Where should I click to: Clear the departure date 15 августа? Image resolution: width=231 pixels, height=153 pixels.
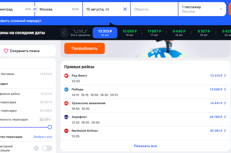pyautogui.click(x=125, y=9)
